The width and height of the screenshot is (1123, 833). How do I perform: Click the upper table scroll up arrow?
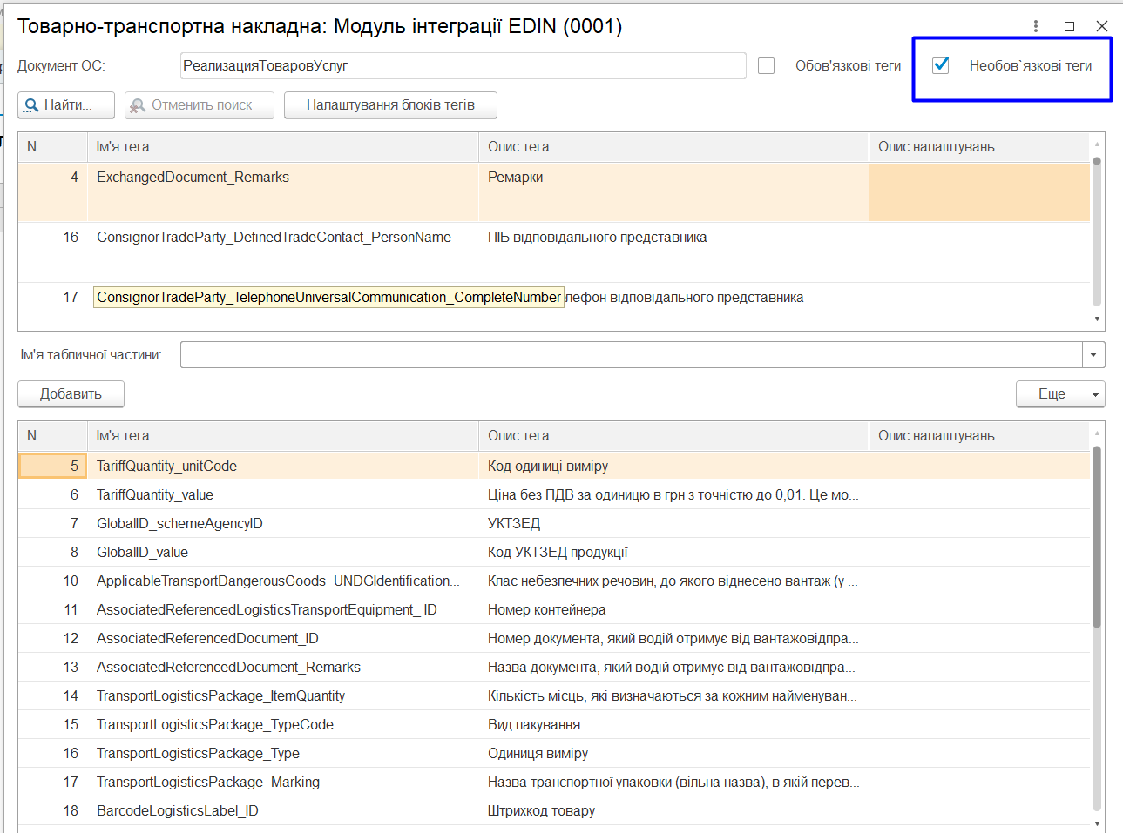(1097, 144)
